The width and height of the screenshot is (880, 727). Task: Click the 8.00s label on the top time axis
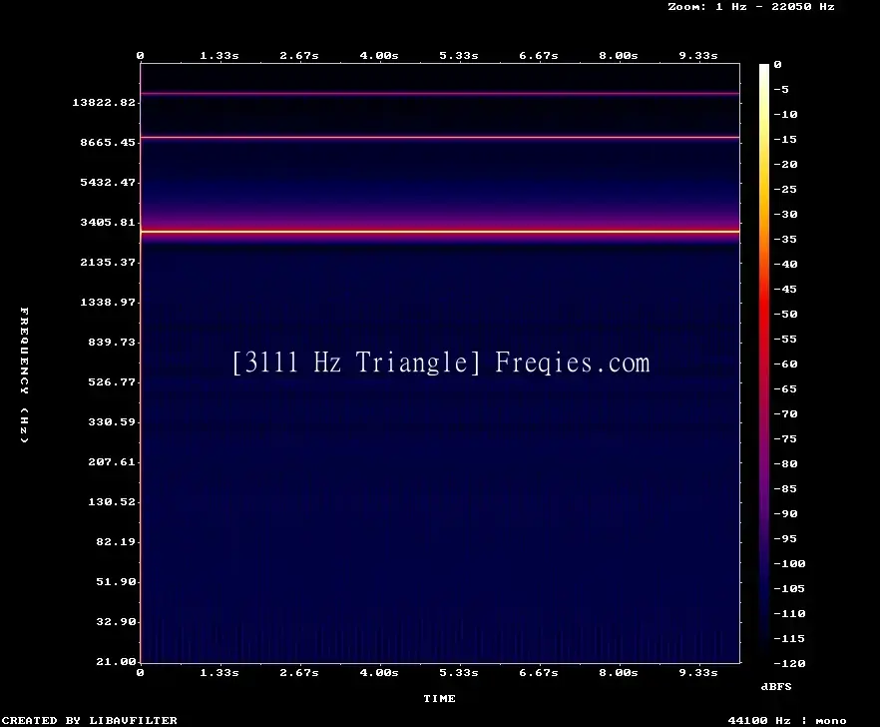click(618, 55)
